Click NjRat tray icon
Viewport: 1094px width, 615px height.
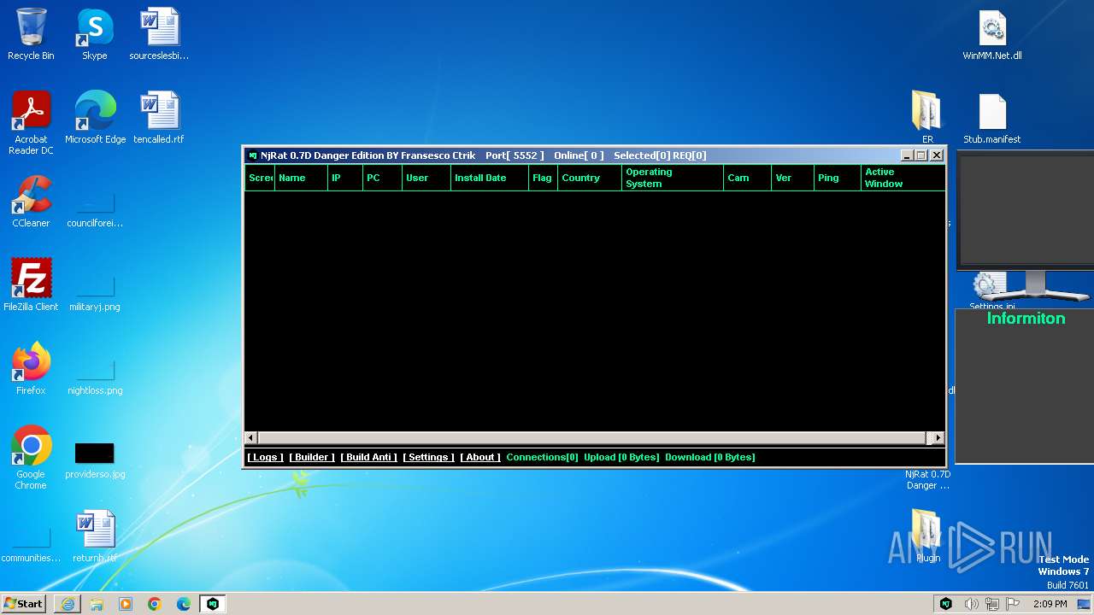946,604
